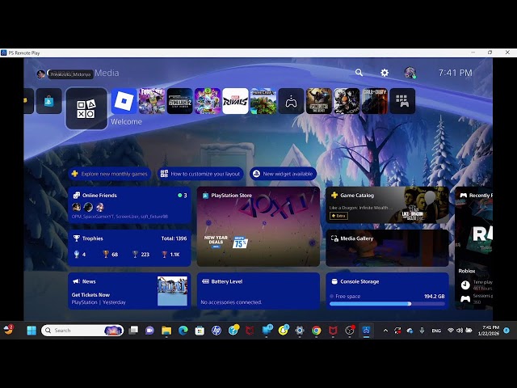Select the PlayStation symbols Welcome hub tile

point(86,108)
